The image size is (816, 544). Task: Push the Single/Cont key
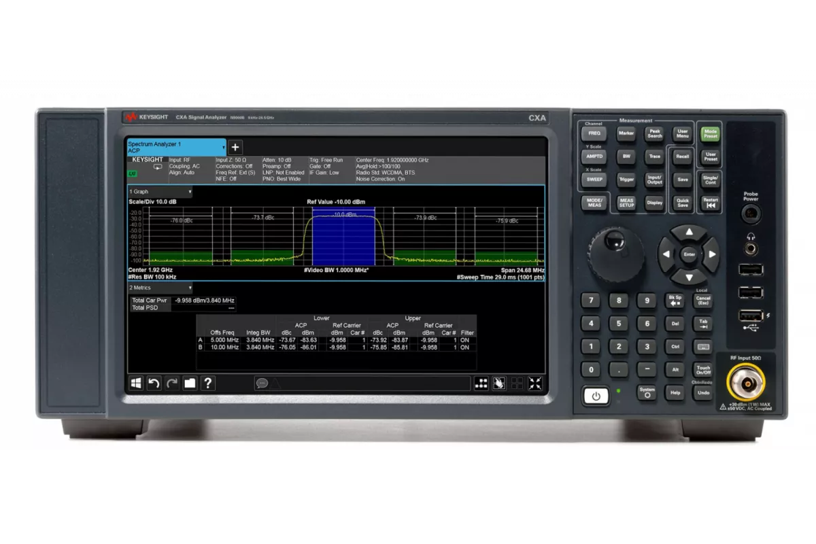[x=711, y=180]
